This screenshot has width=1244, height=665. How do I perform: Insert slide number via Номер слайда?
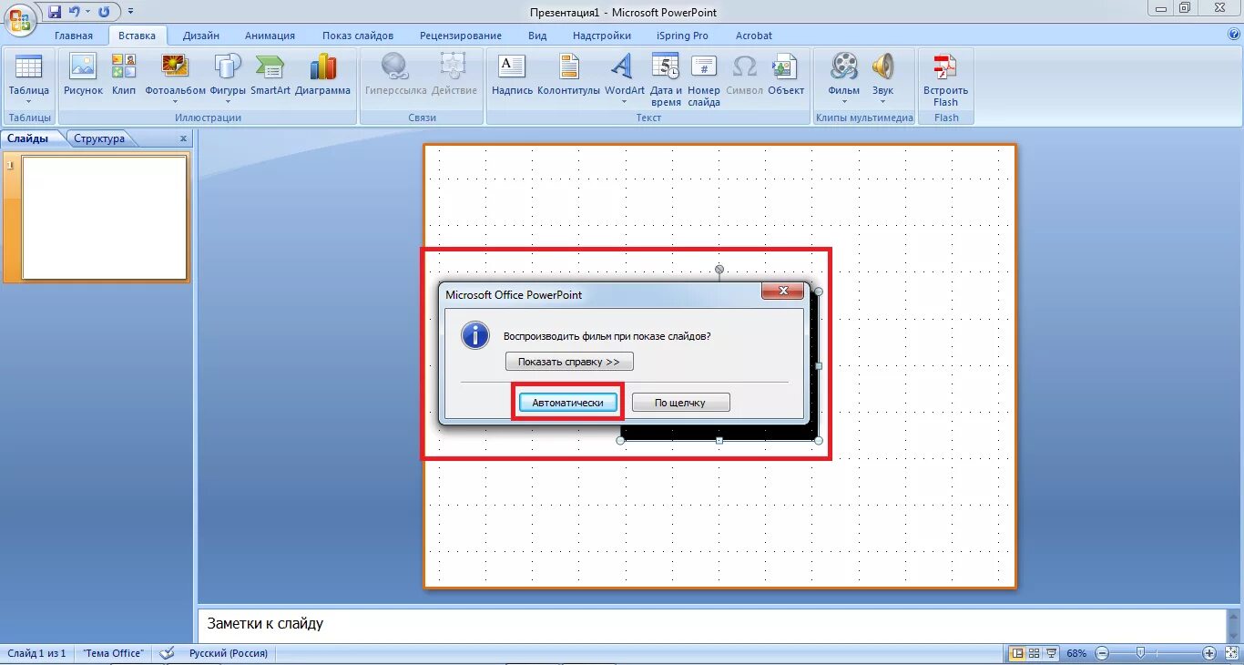tap(703, 78)
